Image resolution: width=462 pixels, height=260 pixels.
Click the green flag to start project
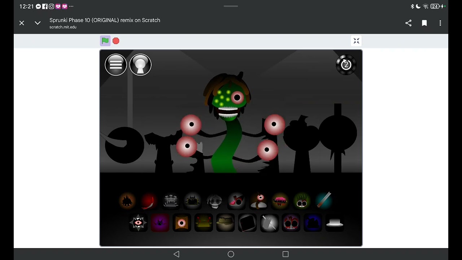tap(105, 41)
